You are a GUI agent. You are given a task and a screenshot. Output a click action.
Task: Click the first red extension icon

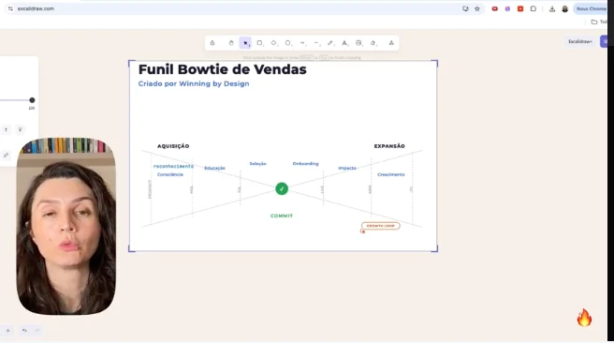tap(495, 8)
